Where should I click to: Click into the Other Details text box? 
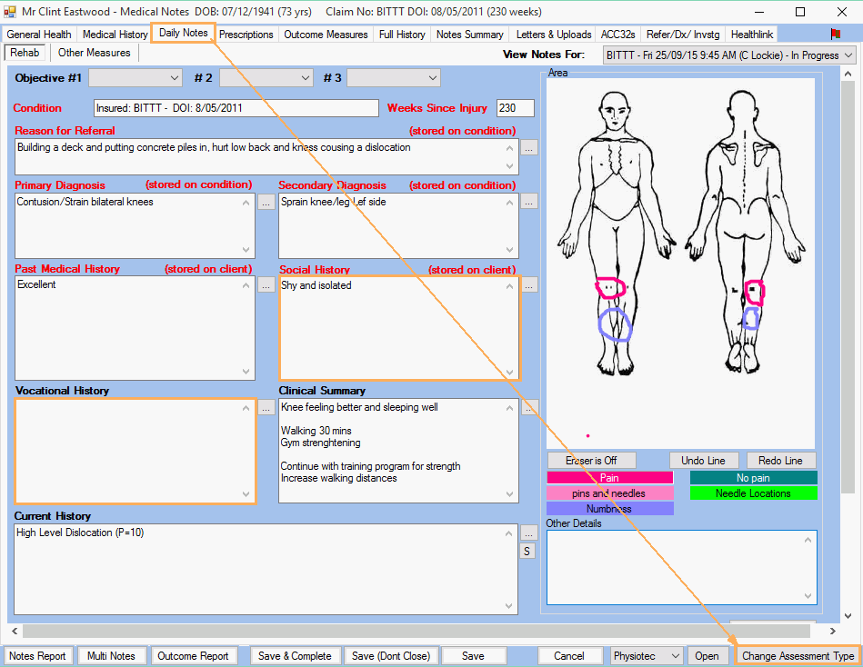click(680, 565)
